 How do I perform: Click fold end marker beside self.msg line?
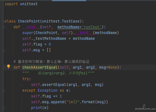pos(3,50)
